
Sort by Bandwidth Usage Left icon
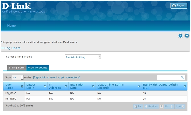[185, 86]
